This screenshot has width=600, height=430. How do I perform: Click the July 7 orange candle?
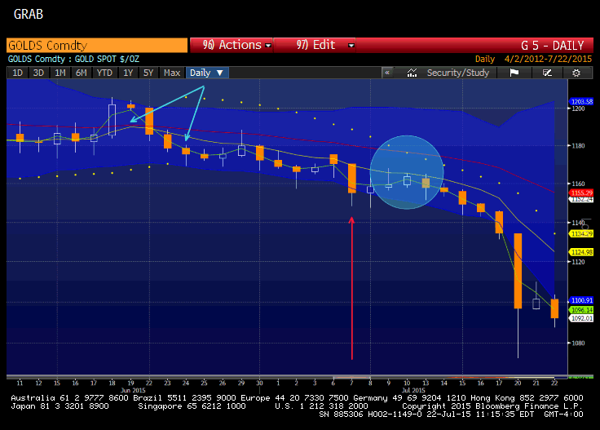pyautogui.click(x=351, y=179)
